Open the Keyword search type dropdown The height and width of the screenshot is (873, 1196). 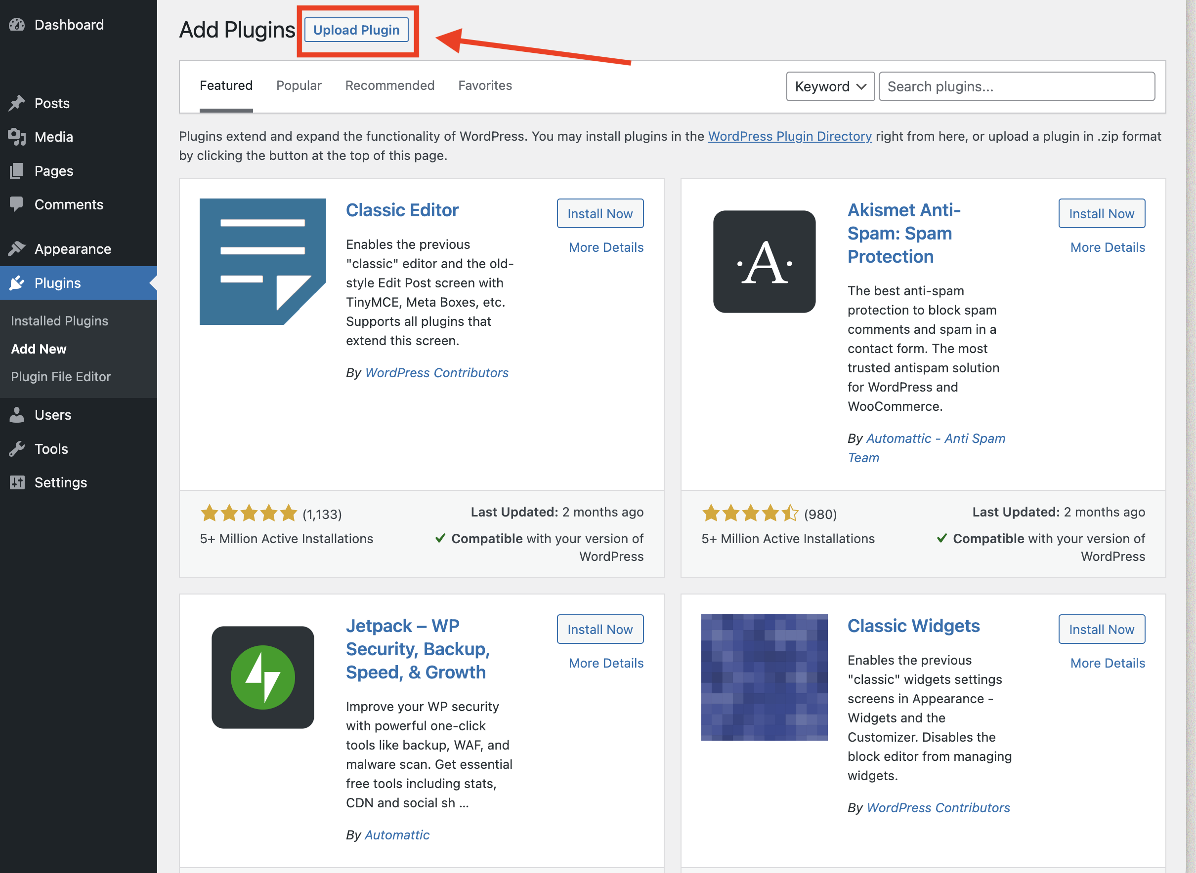[x=830, y=86]
